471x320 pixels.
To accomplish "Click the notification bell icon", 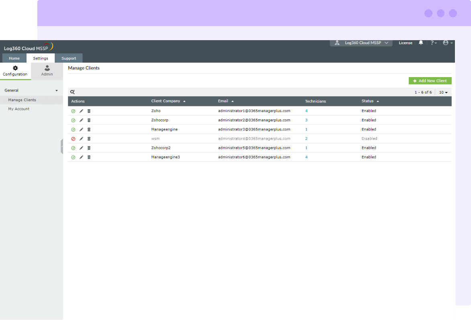I will click(x=420, y=43).
